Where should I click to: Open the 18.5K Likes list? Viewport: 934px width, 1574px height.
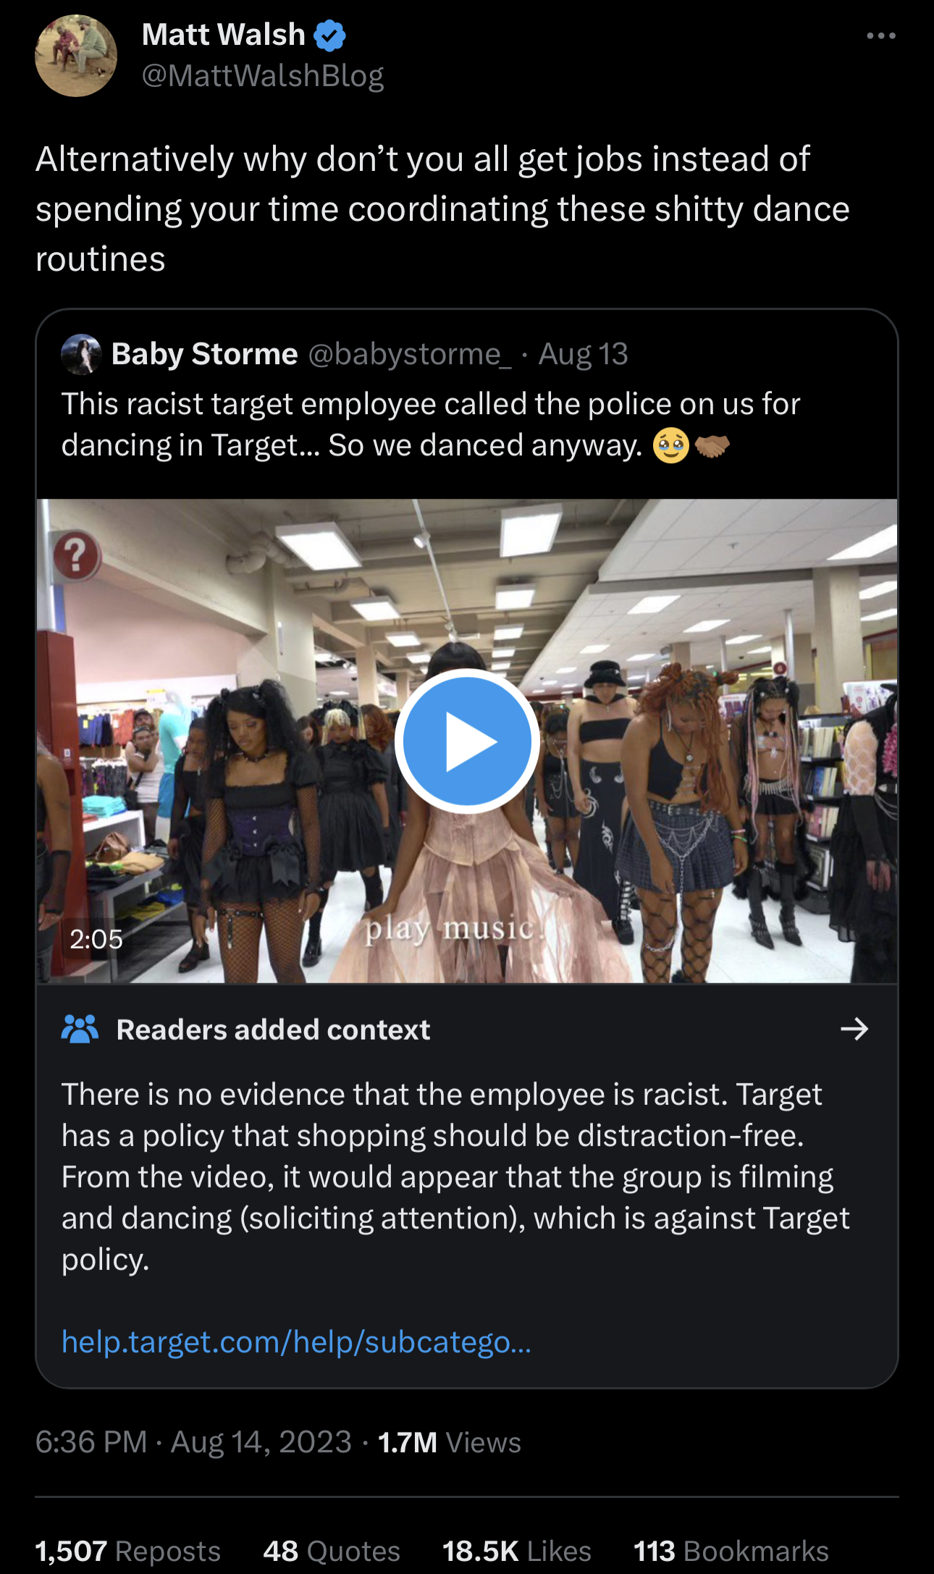517,1551
